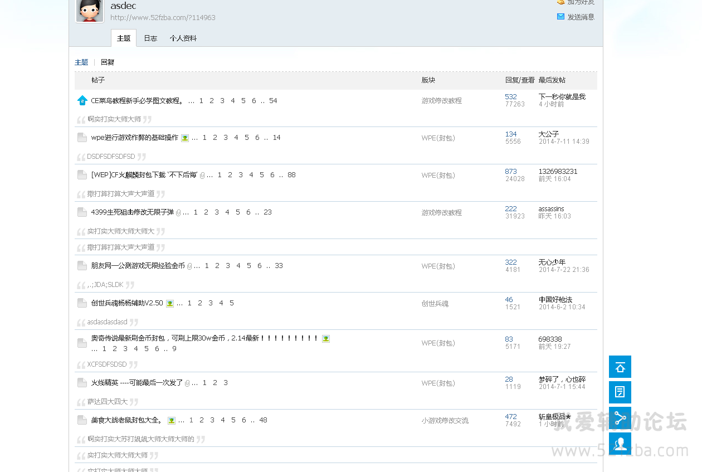Open last poster assassins
The image size is (702, 472).
point(552,209)
